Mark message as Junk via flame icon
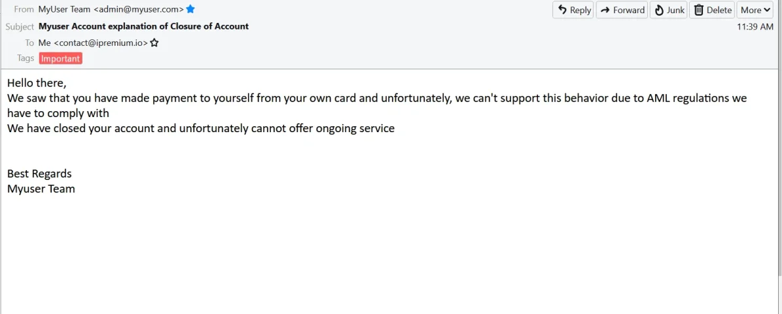This screenshot has width=782, height=314. 660,10
